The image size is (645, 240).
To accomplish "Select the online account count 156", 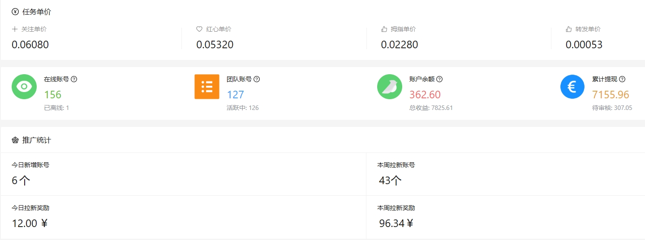I will (53, 95).
